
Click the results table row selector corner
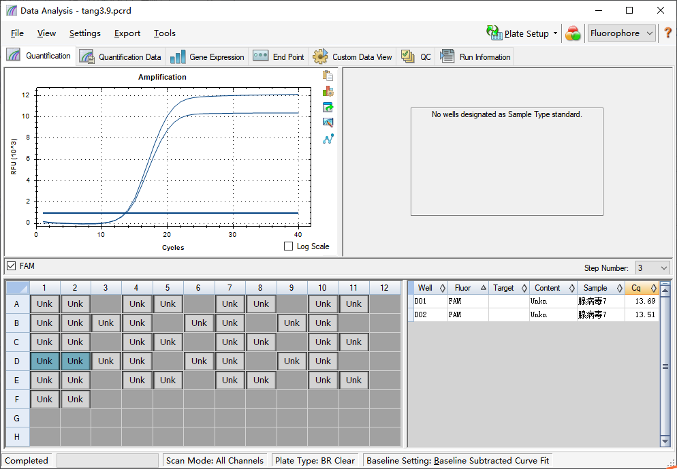pyautogui.click(x=411, y=288)
